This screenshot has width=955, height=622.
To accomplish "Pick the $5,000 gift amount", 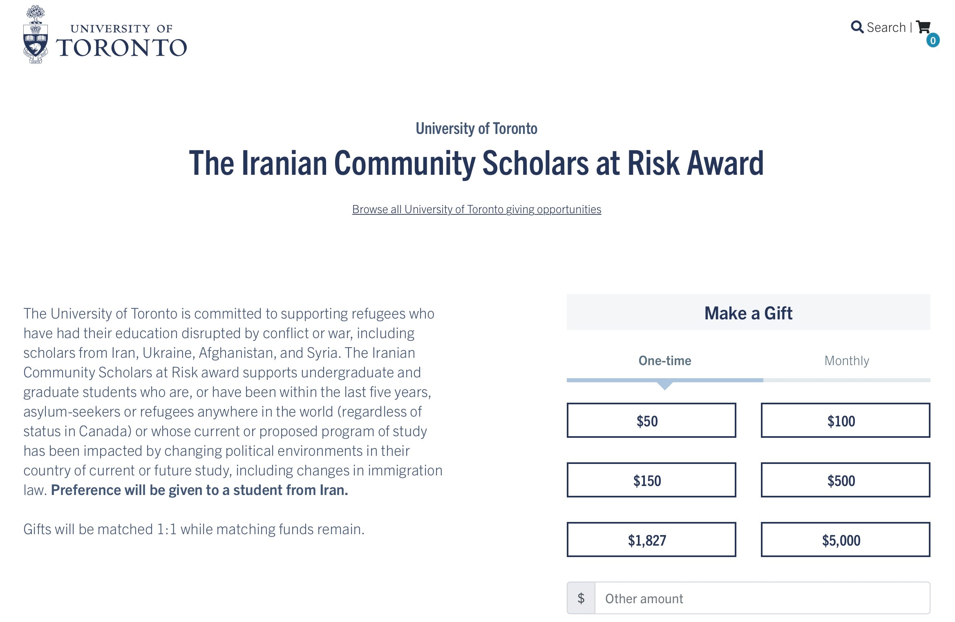I will pyautogui.click(x=845, y=540).
